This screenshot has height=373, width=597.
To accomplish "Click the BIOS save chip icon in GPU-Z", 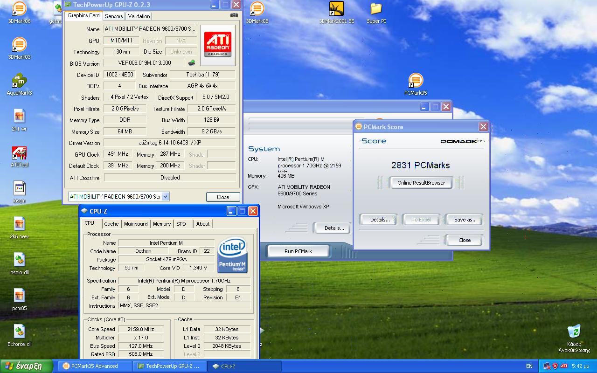I will [x=192, y=63].
